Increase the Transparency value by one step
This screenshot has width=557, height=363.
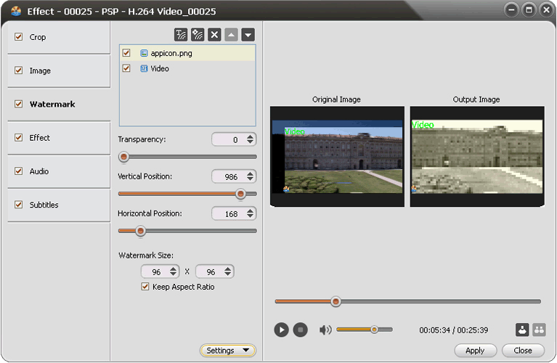[251, 136]
